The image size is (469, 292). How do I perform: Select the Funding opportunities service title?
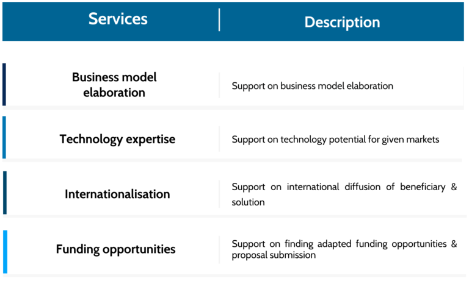[x=116, y=249]
